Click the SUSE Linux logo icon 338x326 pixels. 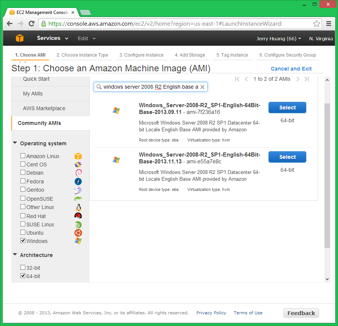pyautogui.click(x=78, y=225)
